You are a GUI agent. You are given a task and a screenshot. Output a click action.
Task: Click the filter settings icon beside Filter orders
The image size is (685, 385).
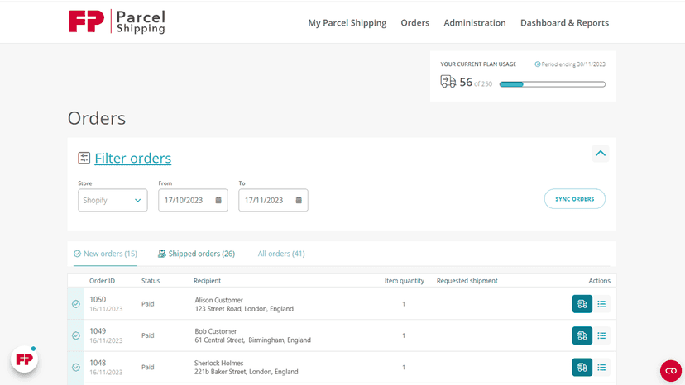(x=84, y=158)
